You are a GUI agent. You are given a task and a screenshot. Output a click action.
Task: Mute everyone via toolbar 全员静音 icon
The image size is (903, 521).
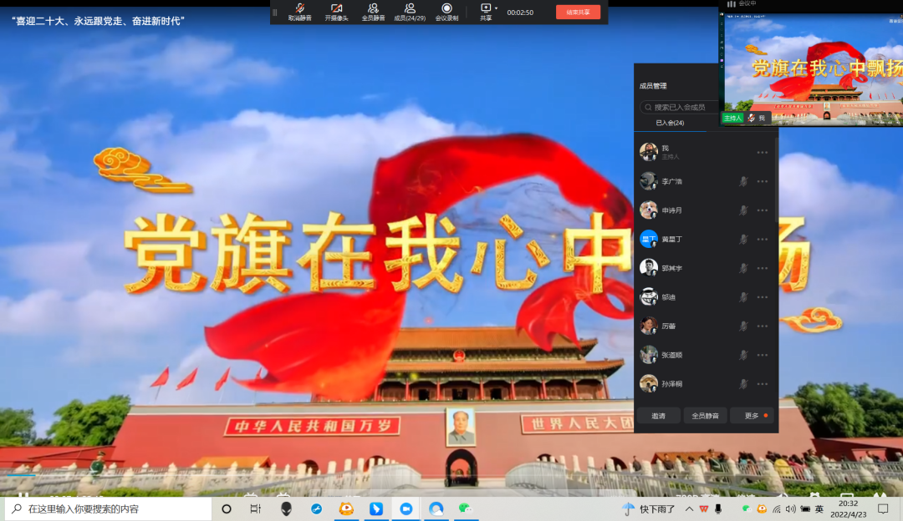point(373,9)
